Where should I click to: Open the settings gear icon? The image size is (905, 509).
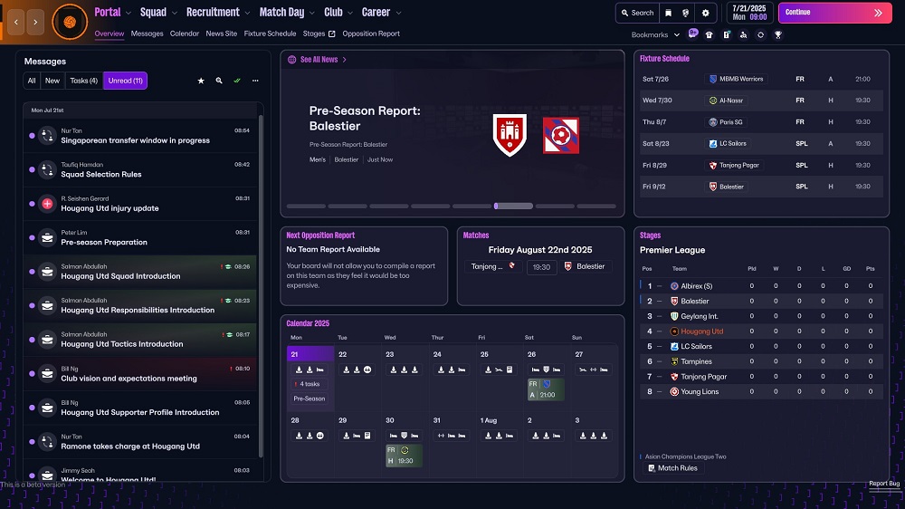706,13
